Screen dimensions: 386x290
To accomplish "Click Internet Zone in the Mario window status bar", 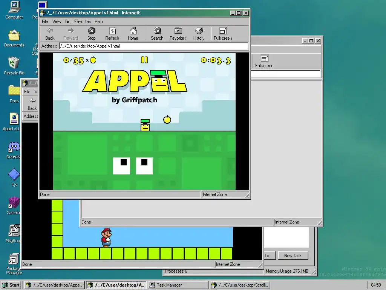I will 228,264.
